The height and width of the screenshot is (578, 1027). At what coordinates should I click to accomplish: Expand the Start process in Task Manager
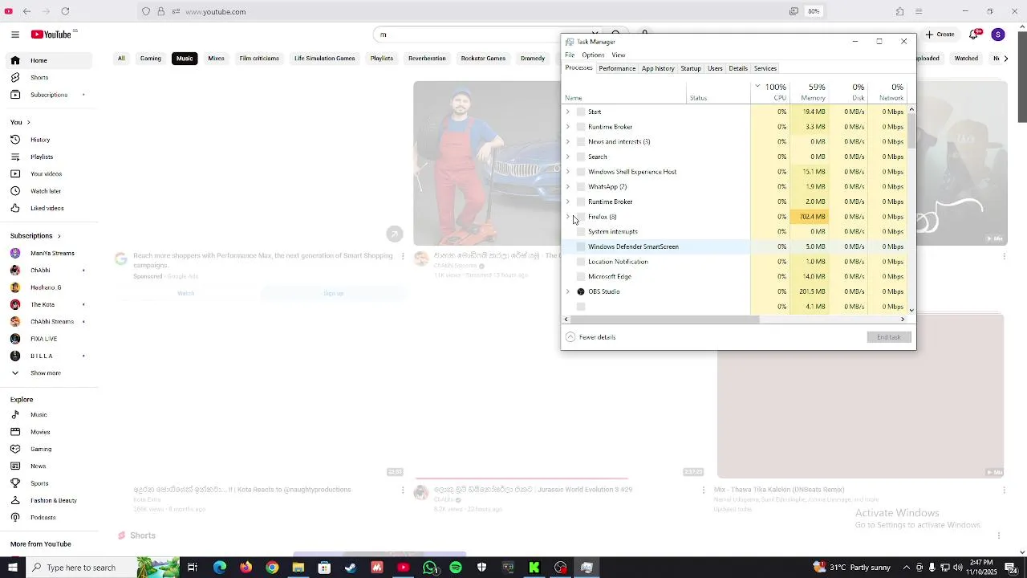pyautogui.click(x=568, y=112)
